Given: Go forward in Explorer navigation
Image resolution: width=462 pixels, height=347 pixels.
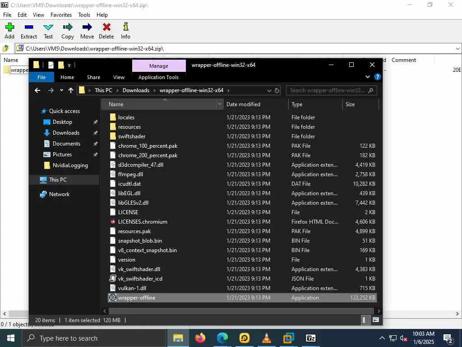Looking at the screenshot, I should (51, 90).
